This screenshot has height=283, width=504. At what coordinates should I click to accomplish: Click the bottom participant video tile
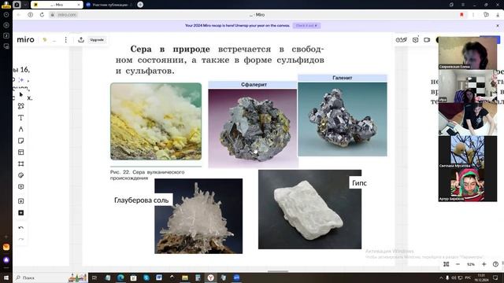click(x=467, y=186)
